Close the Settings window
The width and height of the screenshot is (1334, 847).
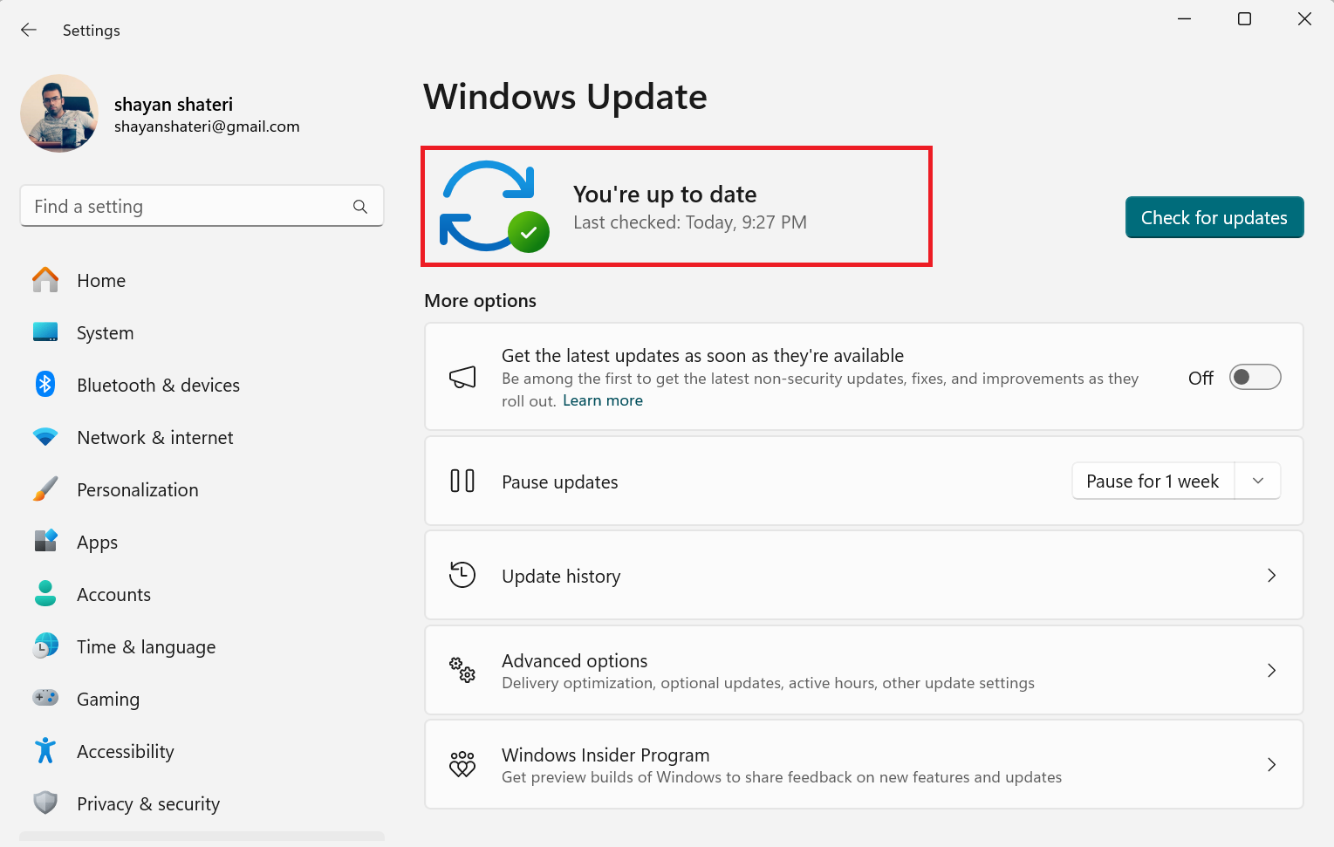[x=1304, y=19]
